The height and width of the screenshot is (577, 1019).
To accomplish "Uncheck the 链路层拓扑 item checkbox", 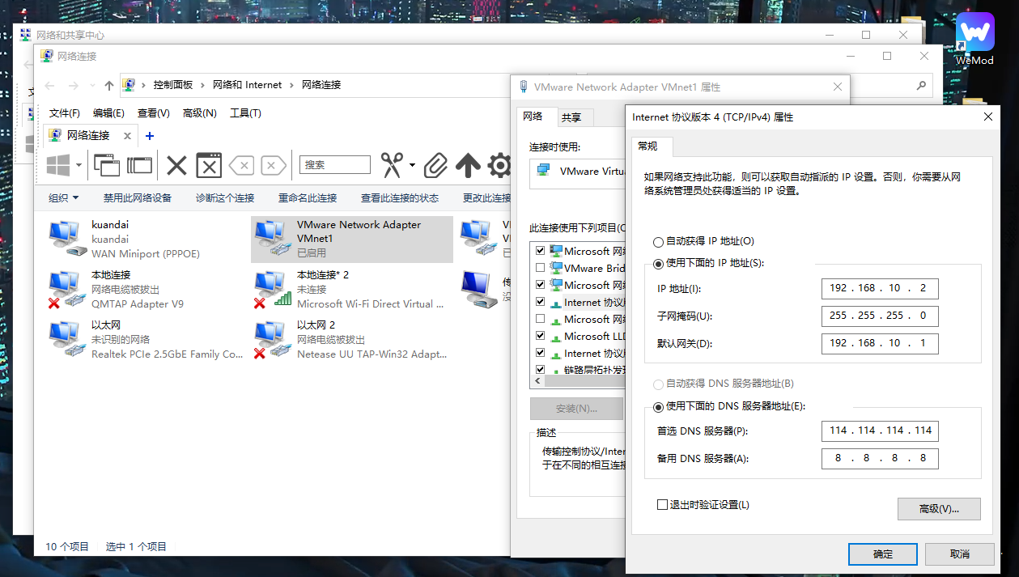I will (540, 370).
